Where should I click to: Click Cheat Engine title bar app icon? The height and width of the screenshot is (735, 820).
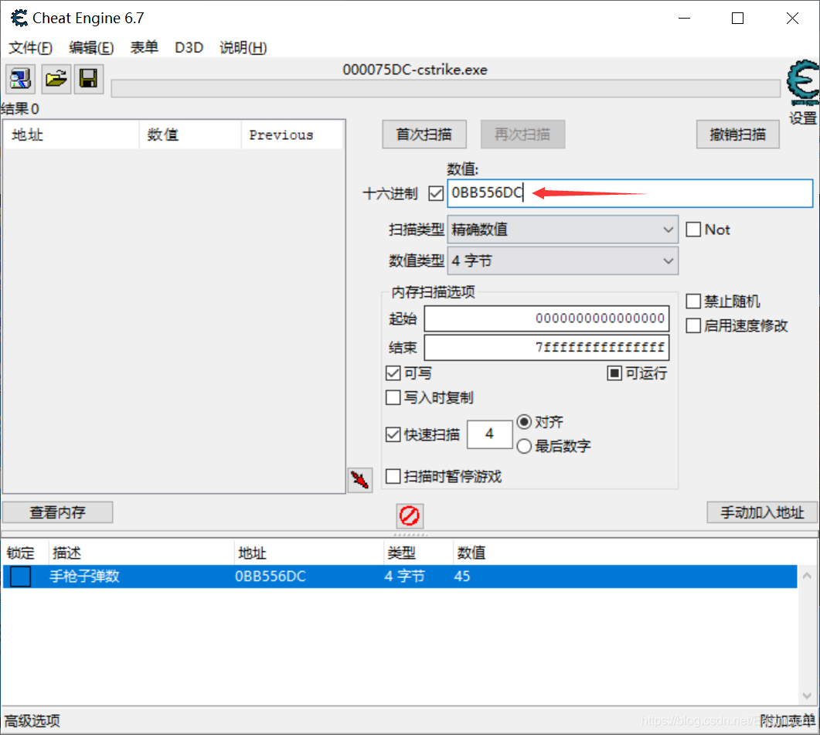19,19
